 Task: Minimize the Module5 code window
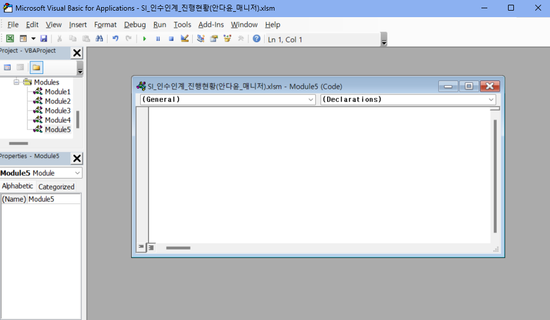coord(448,86)
